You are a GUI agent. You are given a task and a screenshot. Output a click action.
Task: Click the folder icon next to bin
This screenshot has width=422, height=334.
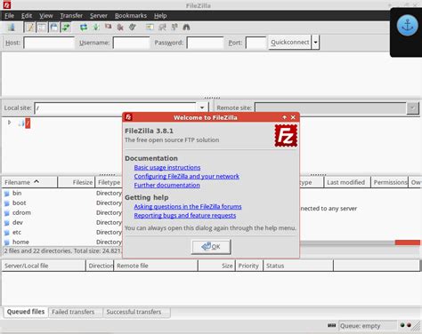tap(7, 194)
